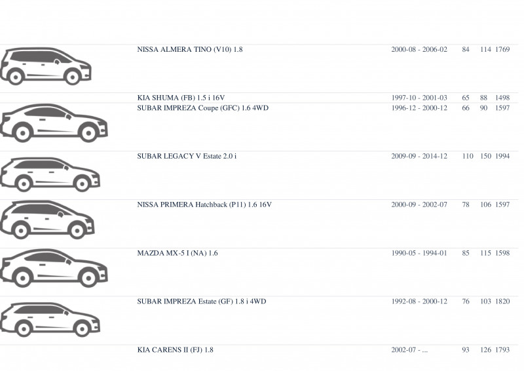The image size is (524, 371).
Task: Open SUBAR IMPREZA Estate (GF) 1.8 i 4WD
Action: pyautogui.click(x=202, y=302)
